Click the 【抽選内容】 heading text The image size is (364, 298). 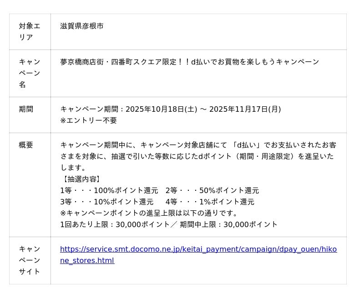(81, 179)
